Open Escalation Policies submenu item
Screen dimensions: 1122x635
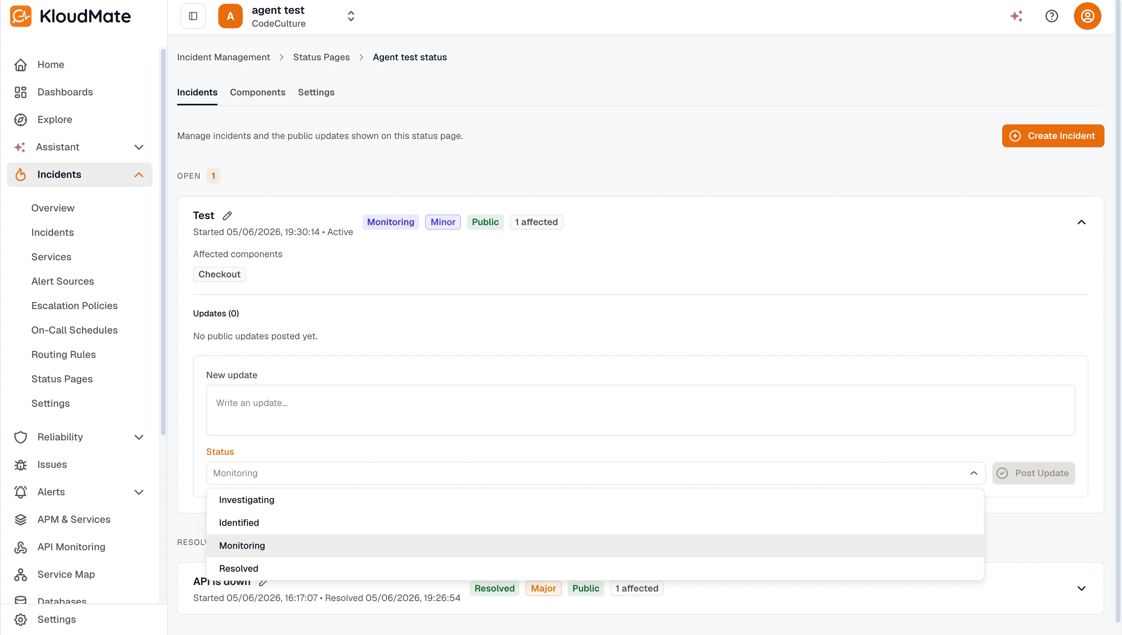[74, 306]
